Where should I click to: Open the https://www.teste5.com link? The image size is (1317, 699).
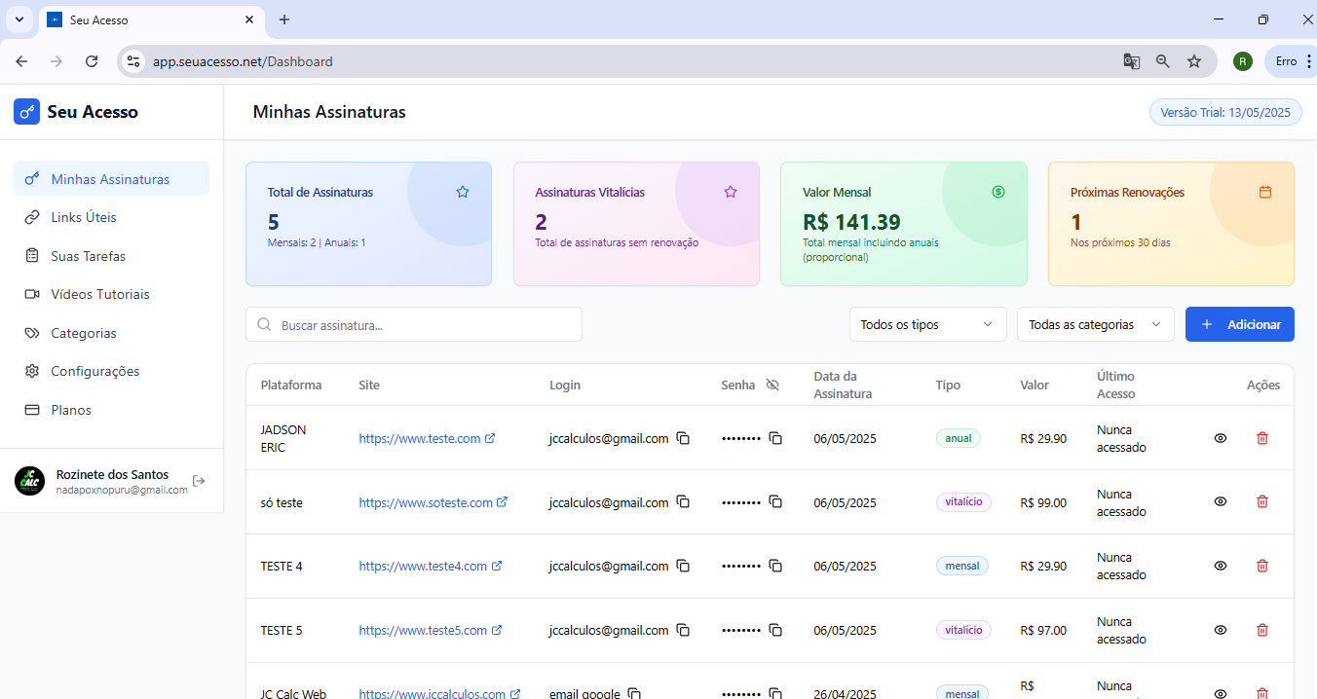coord(430,630)
